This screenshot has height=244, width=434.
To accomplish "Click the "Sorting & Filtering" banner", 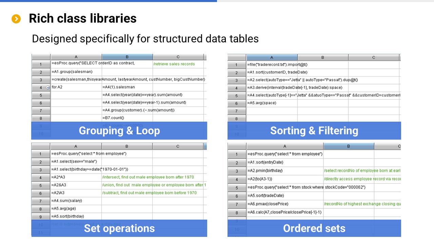I will pos(314,131).
